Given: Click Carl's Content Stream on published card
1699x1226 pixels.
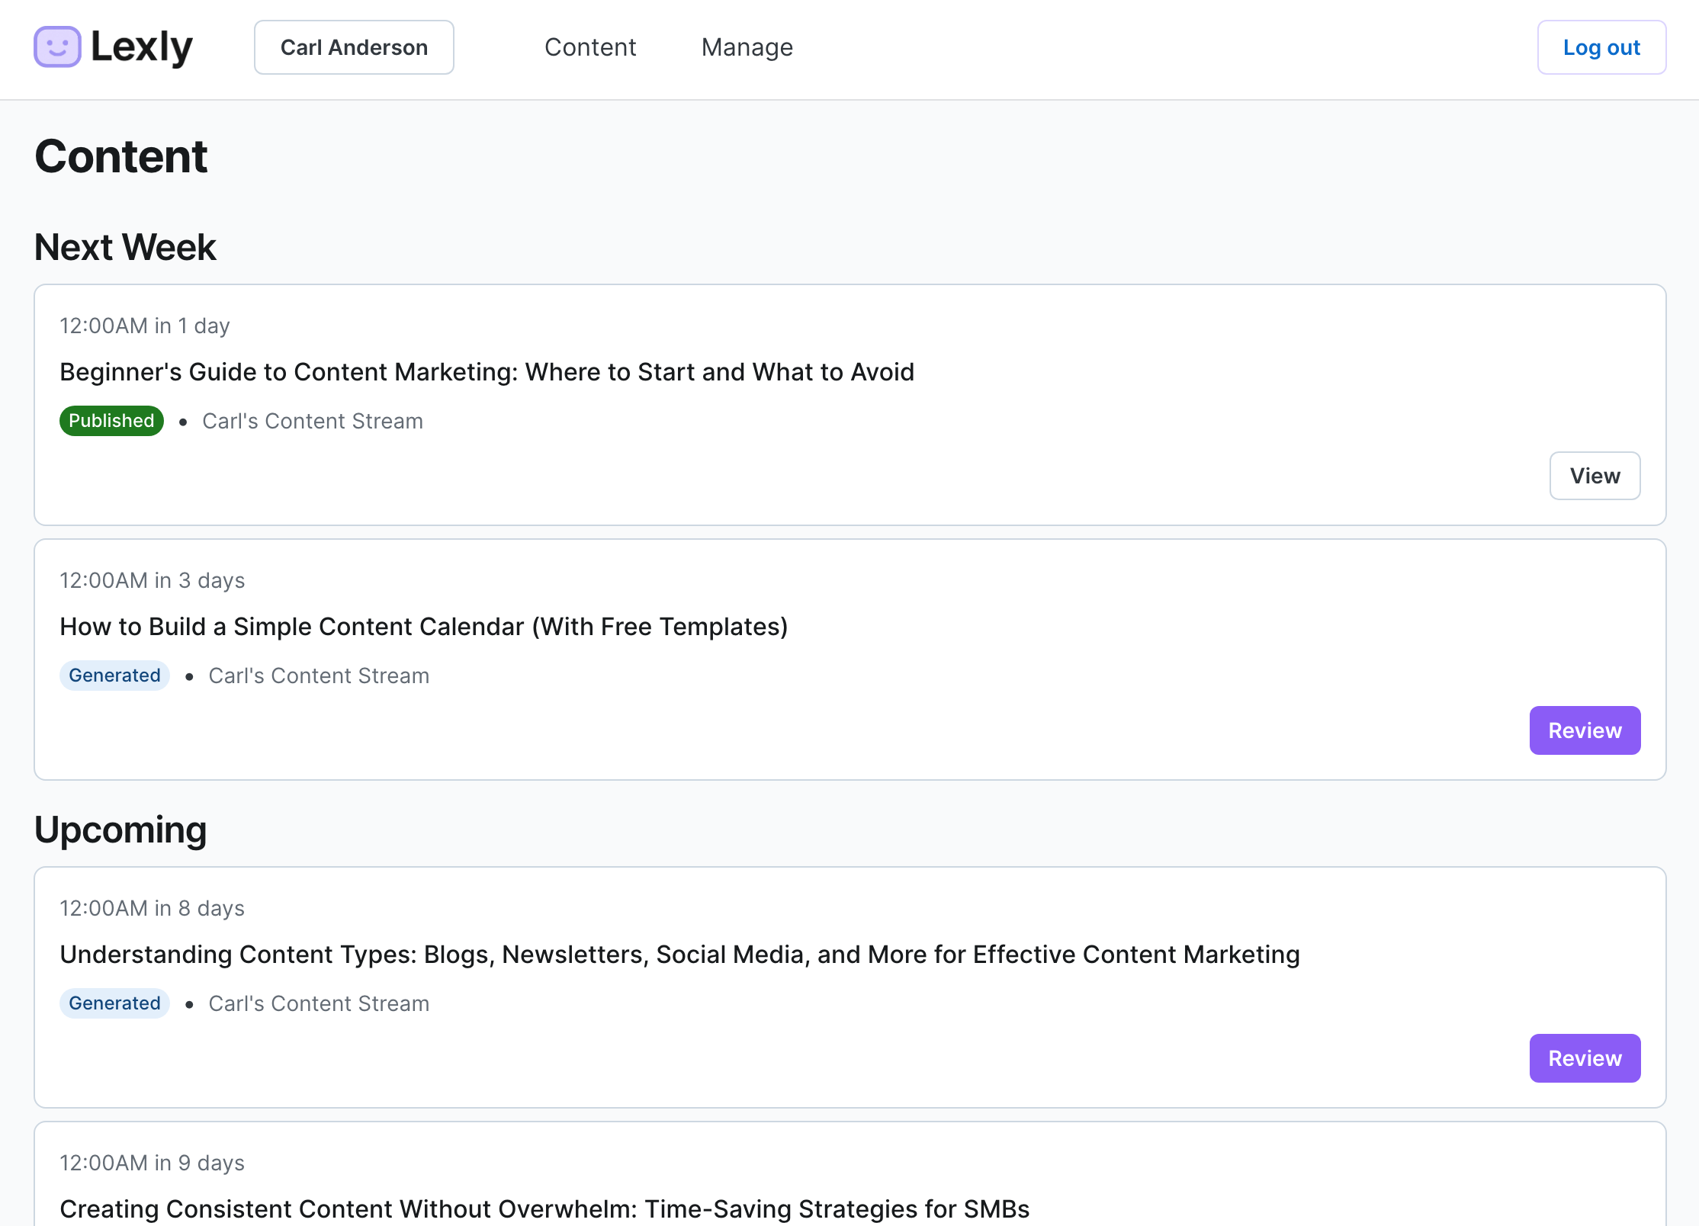Looking at the screenshot, I should [313, 421].
